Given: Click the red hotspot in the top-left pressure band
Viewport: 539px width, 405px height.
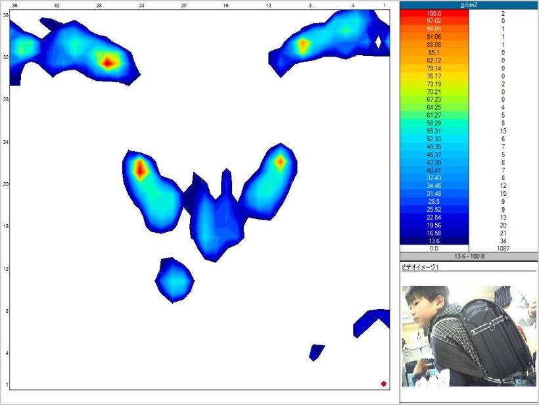Looking at the screenshot, I should click(108, 62).
